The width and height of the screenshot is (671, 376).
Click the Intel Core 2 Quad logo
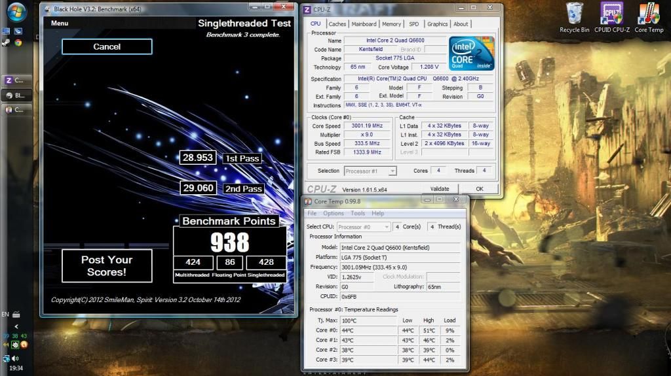click(x=472, y=53)
